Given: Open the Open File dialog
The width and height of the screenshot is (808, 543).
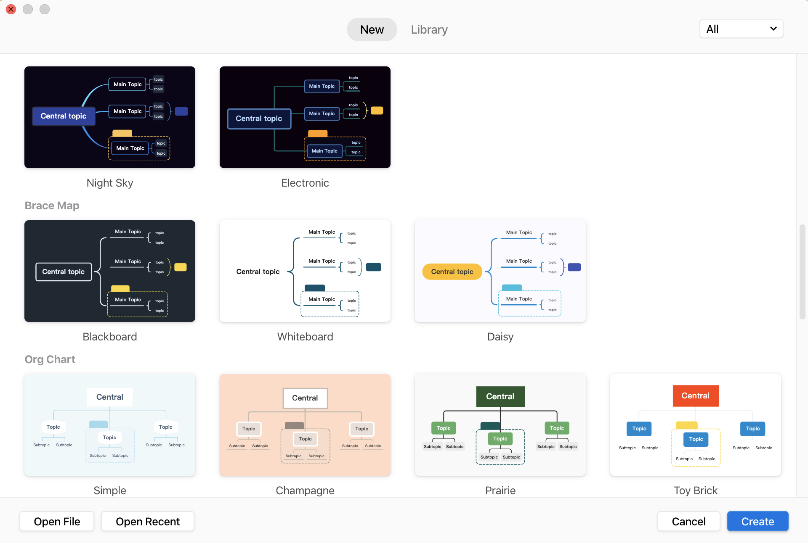Looking at the screenshot, I should [57, 521].
